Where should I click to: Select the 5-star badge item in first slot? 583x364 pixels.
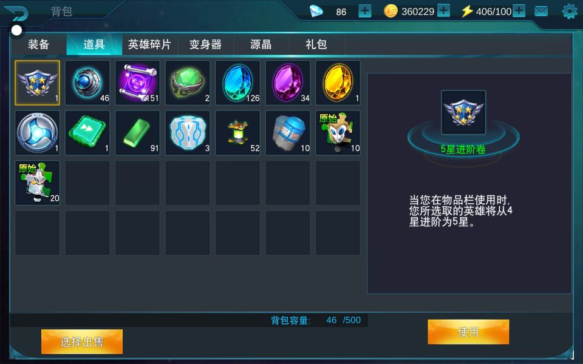(x=37, y=83)
